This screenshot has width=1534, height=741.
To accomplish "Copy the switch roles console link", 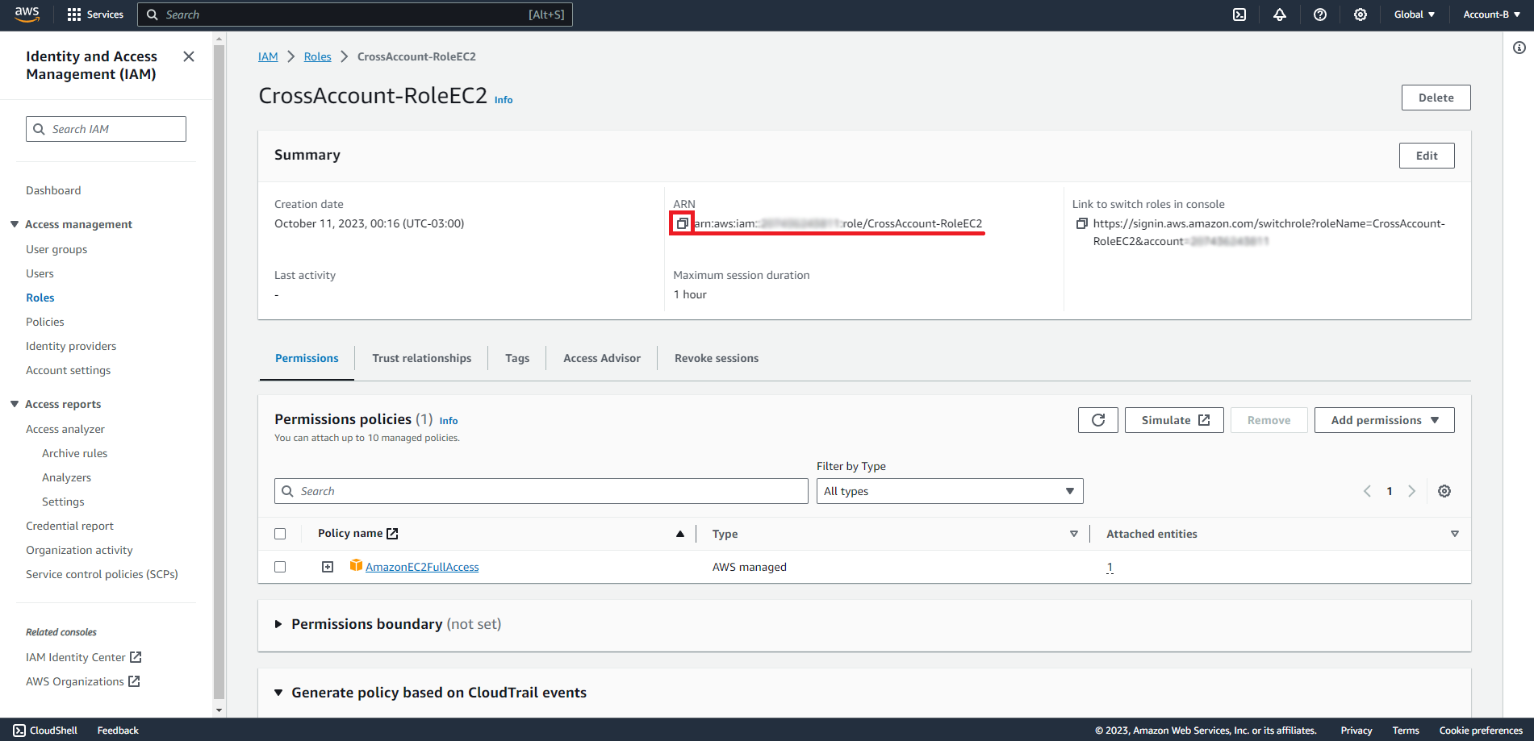I will pos(1082,223).
